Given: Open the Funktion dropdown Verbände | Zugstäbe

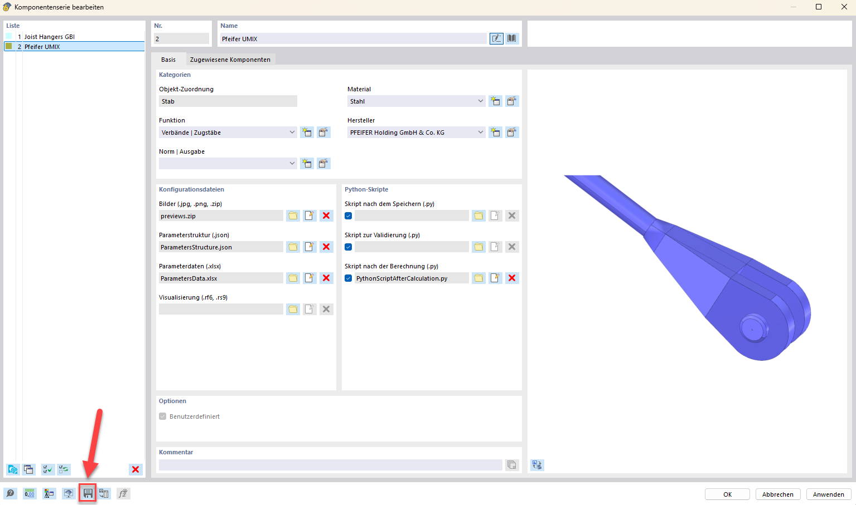Looking at the screenshot, I should pos(228,133).
